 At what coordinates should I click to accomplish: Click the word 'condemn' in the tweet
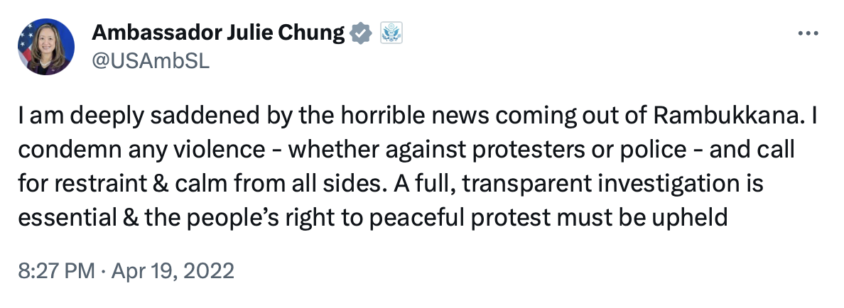[70, 150]
